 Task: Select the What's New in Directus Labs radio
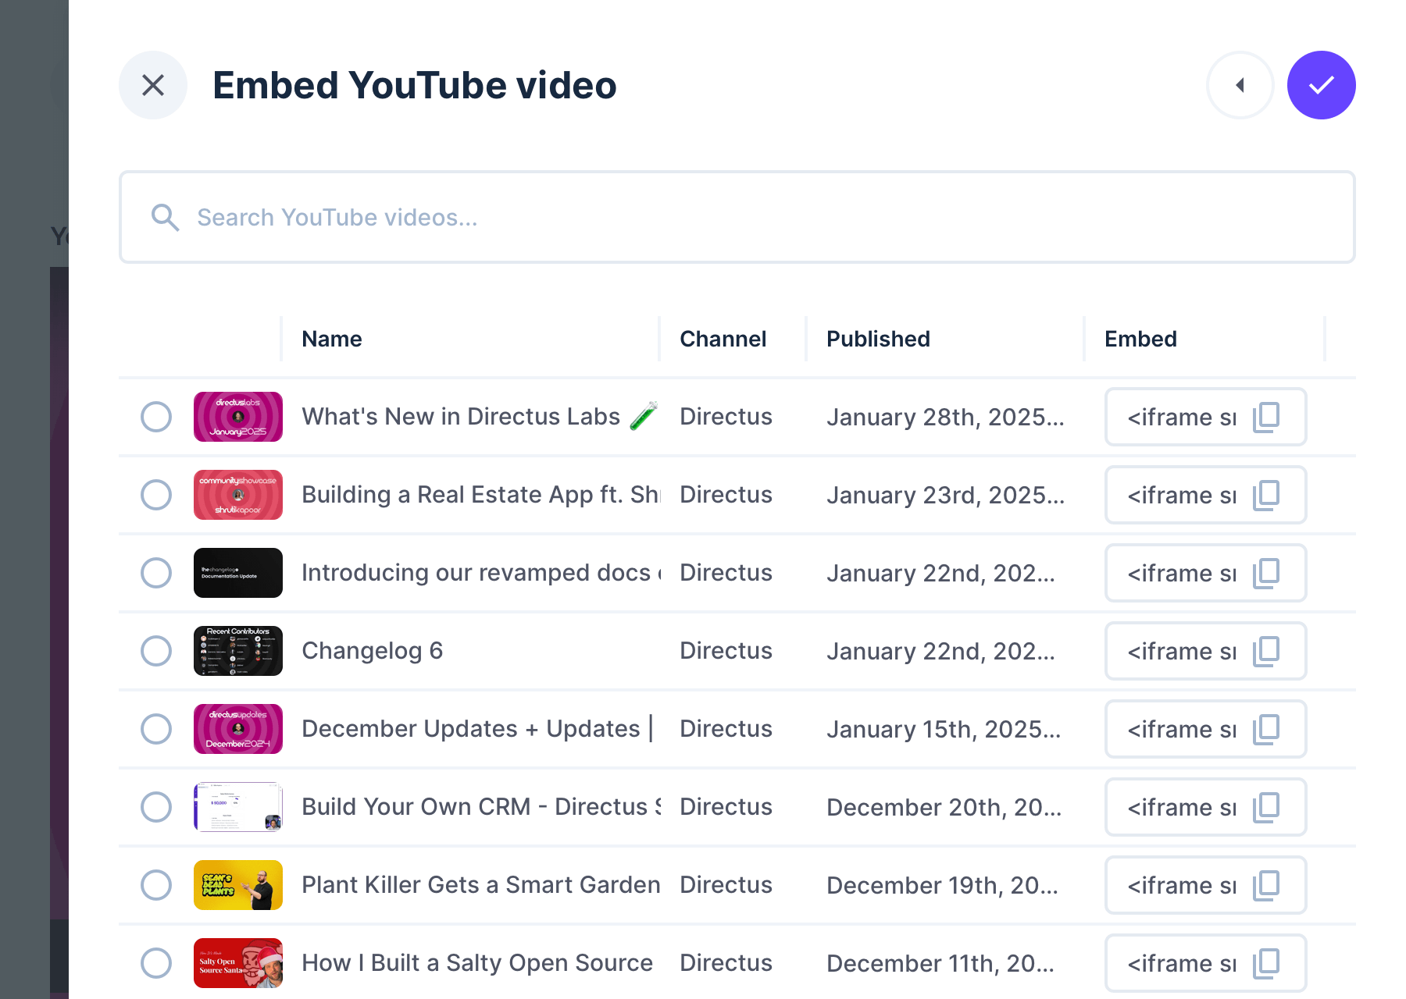point(156,417)
